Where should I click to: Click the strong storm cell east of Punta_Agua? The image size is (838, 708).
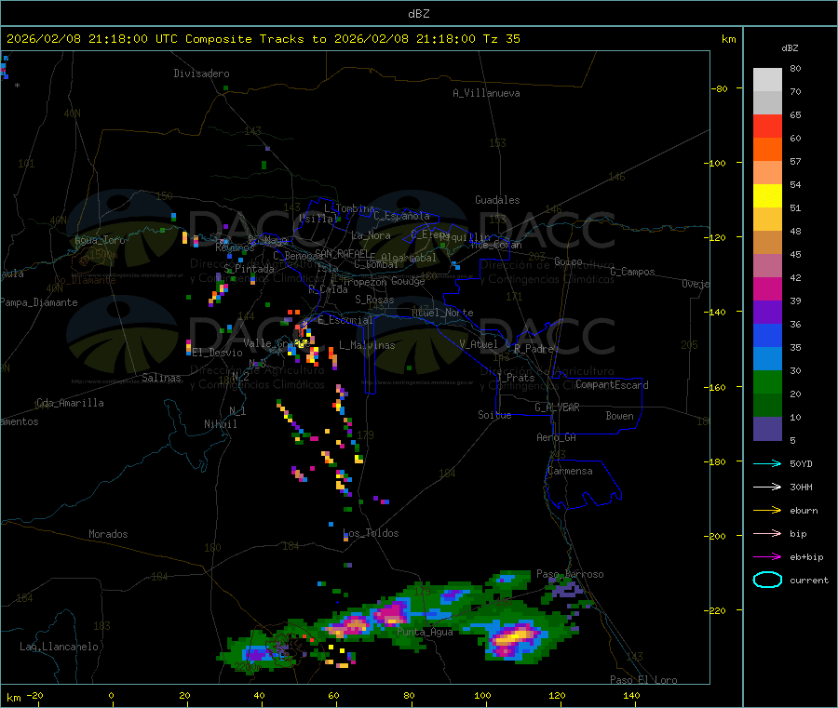pos(514,636)
